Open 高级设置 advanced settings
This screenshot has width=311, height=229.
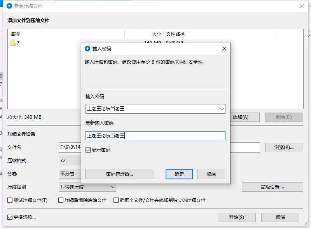pyautogui.click(x=273, y=187)
